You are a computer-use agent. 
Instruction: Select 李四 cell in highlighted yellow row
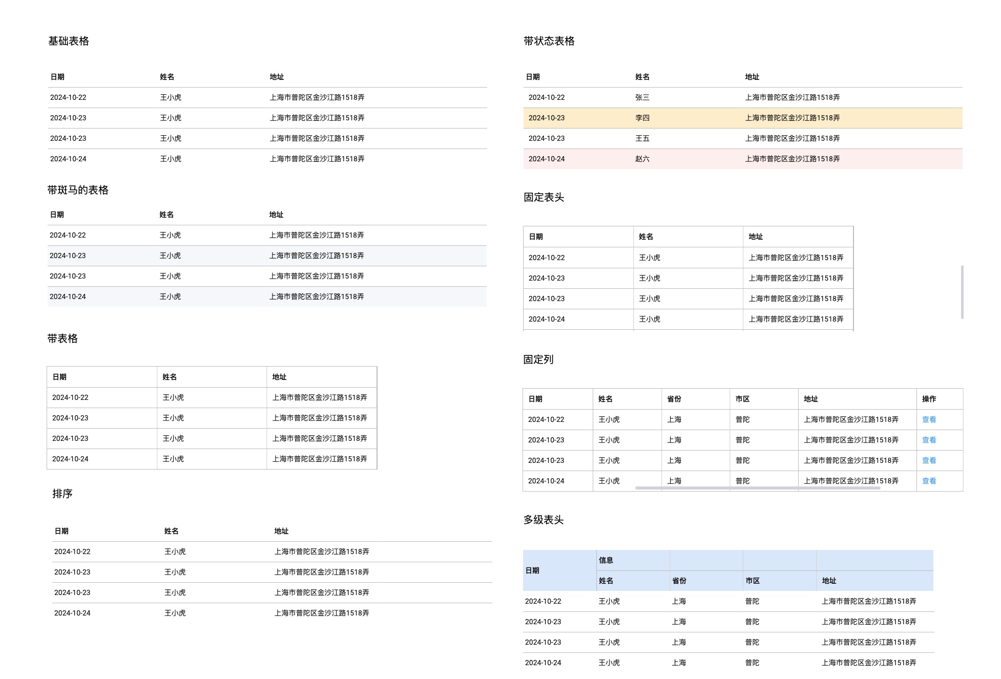pos(642,118)
